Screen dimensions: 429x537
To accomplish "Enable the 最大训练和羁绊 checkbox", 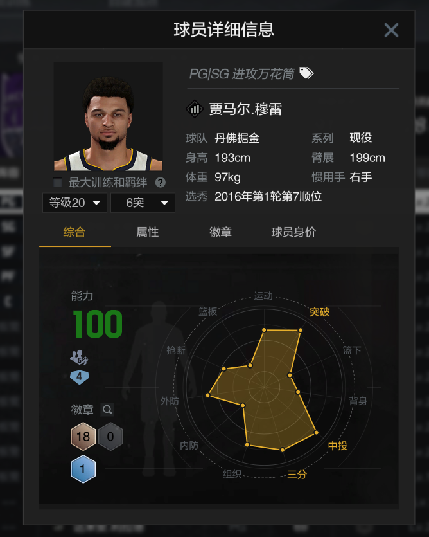I will tap(58, 182).
